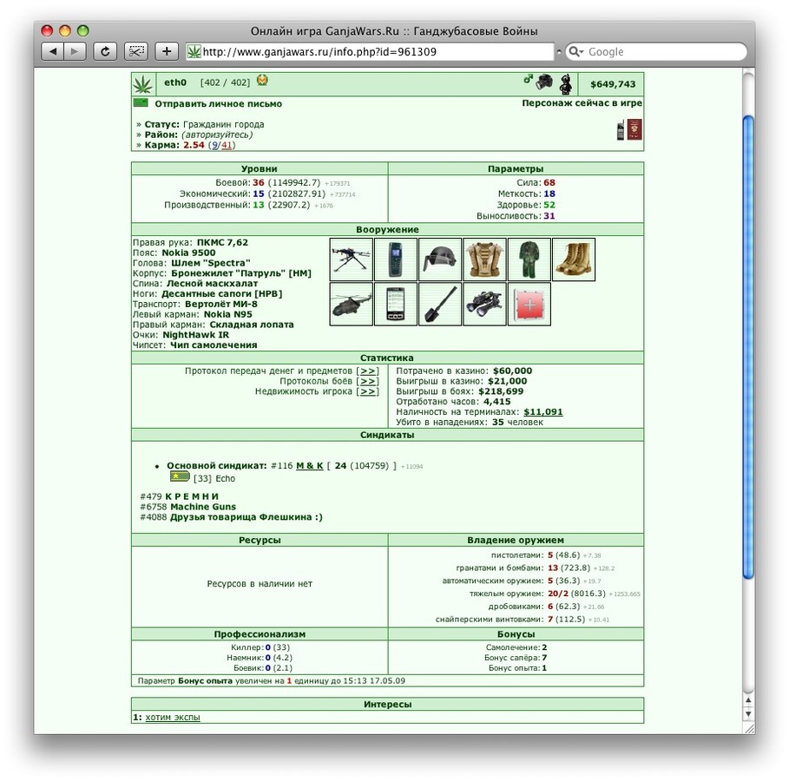This screenshot has width=789, height=781.
Task: Open the Google search magnifier dropdown
Action: (x=576, y=52)
